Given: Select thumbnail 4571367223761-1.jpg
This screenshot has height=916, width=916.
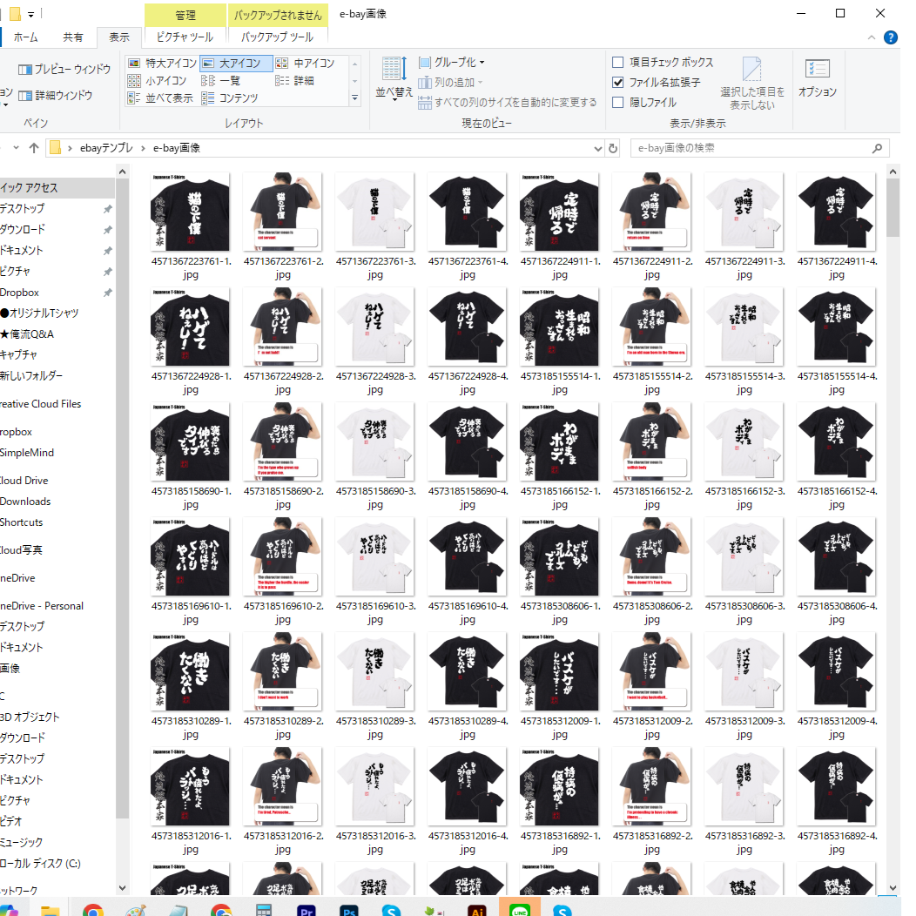Looking at the screenshot, I should 190,212.
